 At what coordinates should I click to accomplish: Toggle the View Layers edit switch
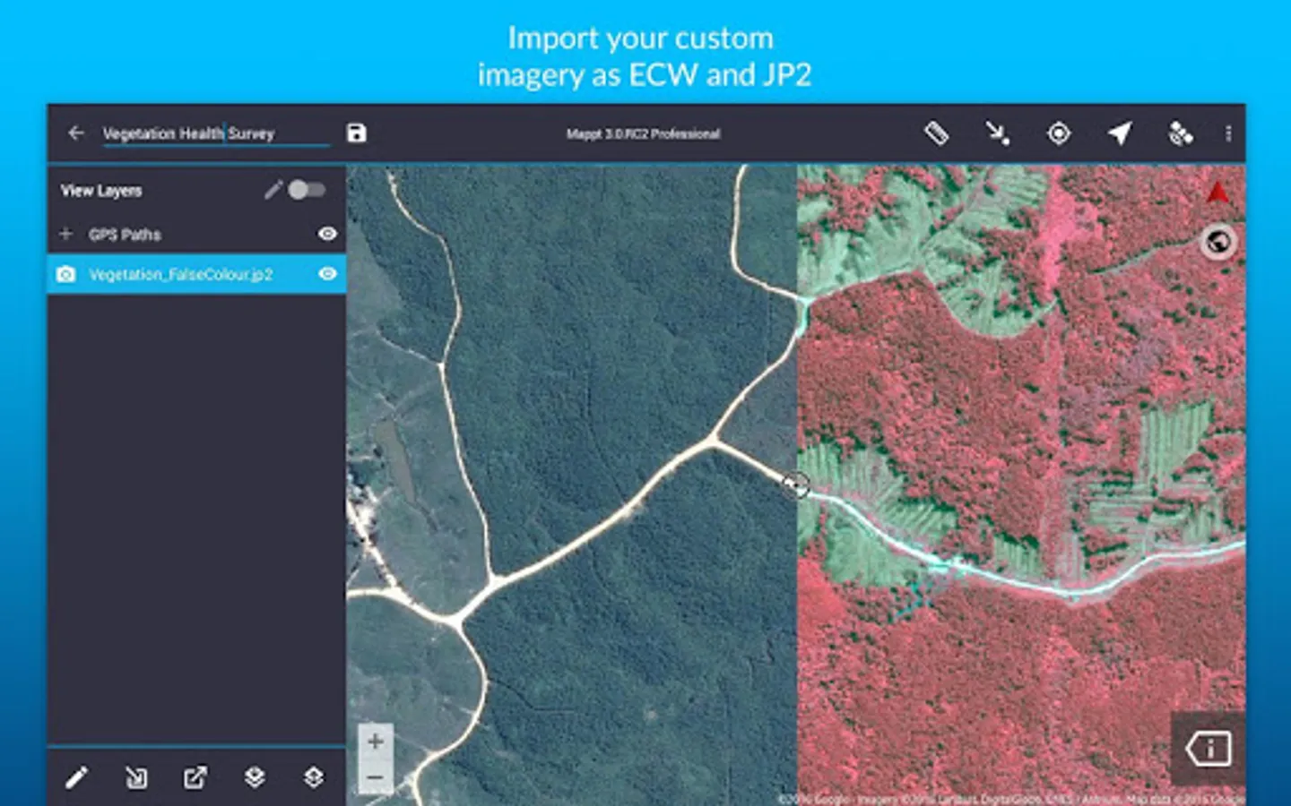tap(307, 190)
